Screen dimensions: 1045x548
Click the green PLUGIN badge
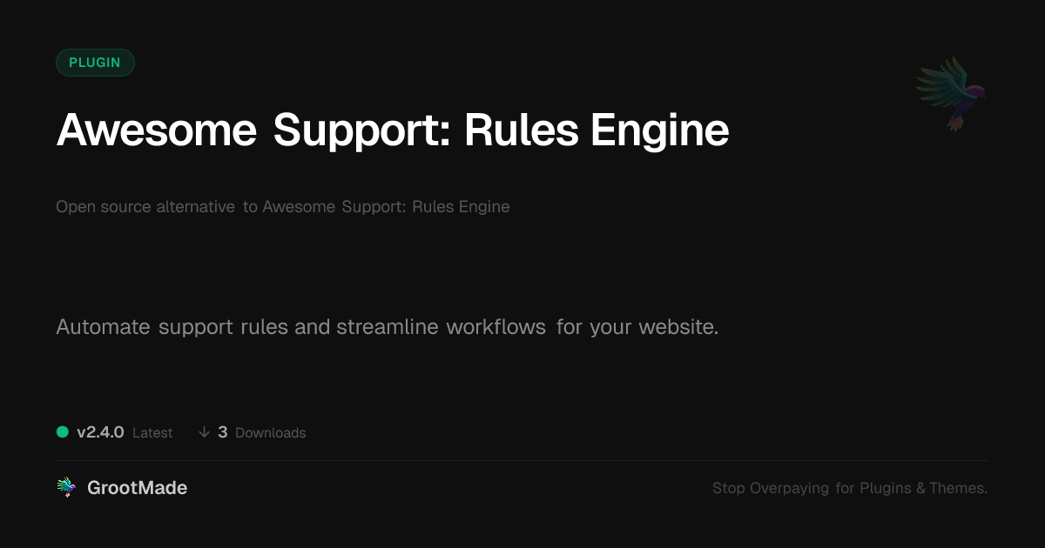pos(95,63)
